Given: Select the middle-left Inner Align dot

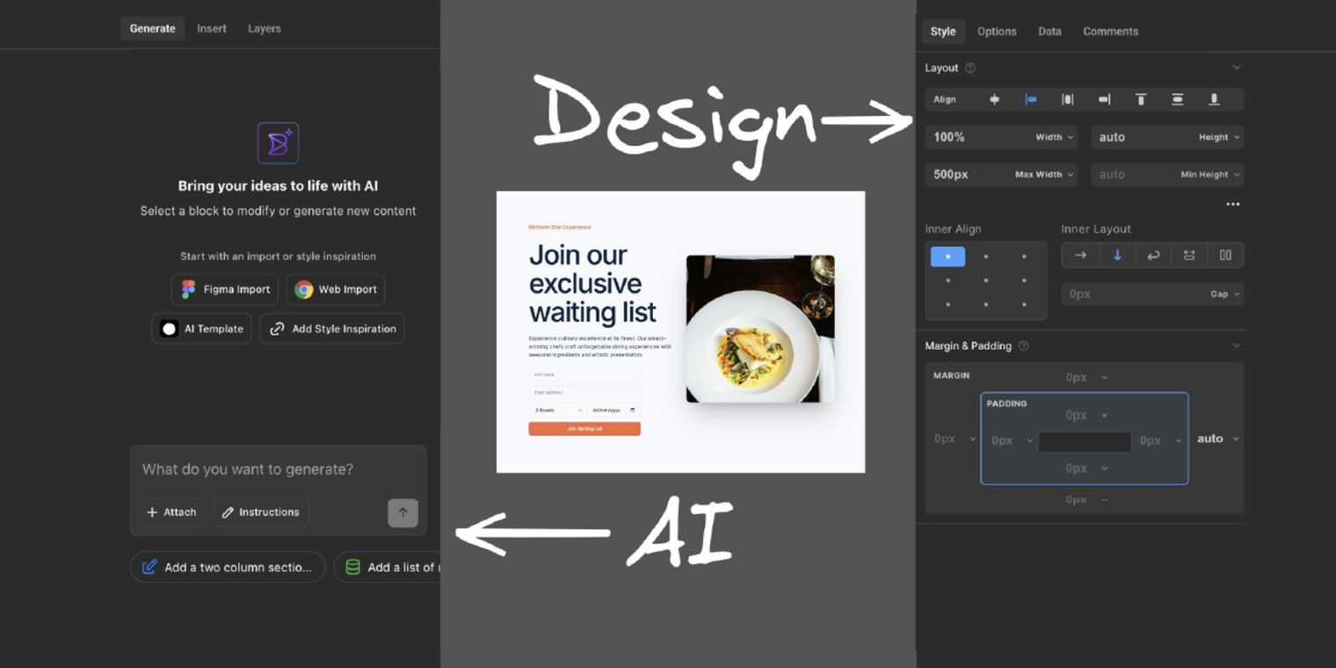Looking at the screenshot, I should (x=948, y=280).
